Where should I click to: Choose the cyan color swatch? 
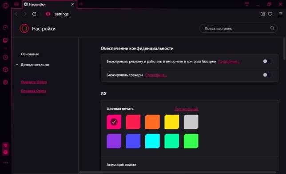click(x=152, y=141)
